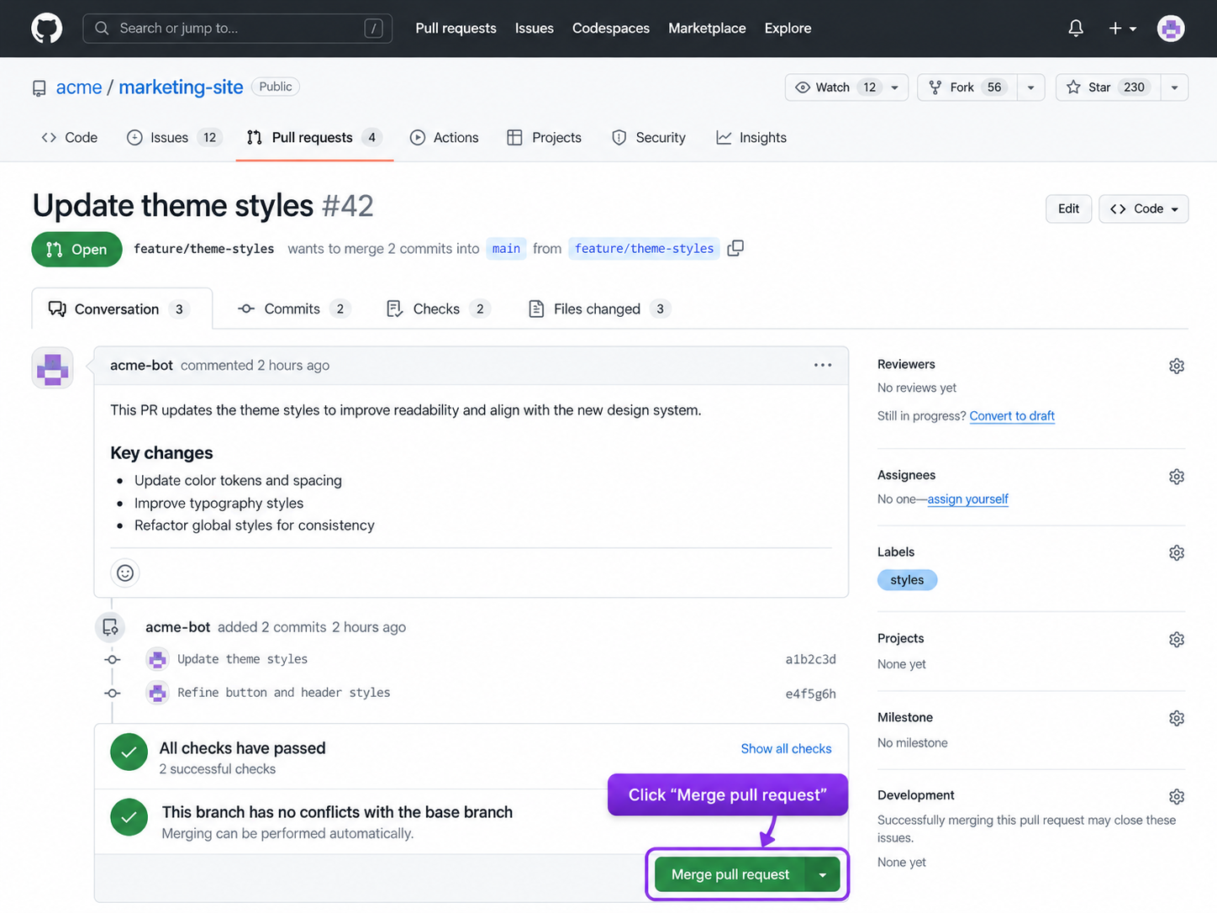Click acme-bot avatar beside the comment
This screenshot has width=1217, height=913.
(x=52, y=368)
